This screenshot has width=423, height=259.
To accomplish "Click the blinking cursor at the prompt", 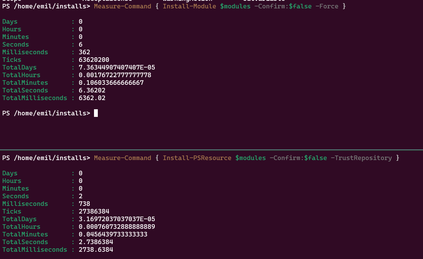I will click(x=96, y=113).
